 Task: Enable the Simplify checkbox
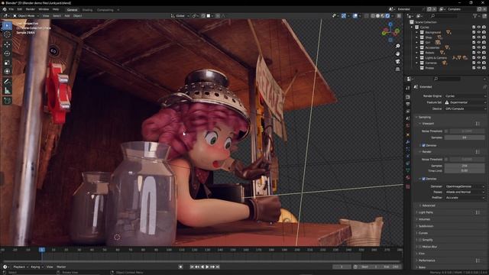[420, 240]
